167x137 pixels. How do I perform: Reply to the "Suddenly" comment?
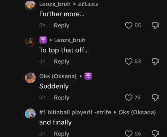click(x=62, y=98)
